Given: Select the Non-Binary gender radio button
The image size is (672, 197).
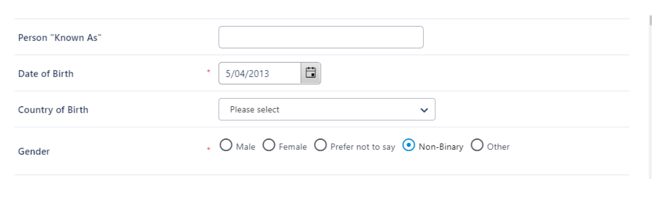Looking at the screenshot, I should [x=409, y=145].
